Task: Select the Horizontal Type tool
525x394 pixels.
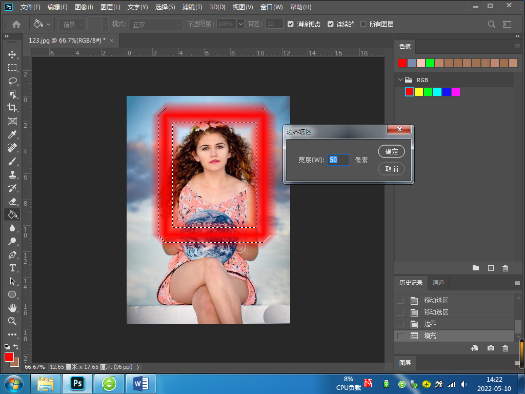Action: (x=12, y=268)
